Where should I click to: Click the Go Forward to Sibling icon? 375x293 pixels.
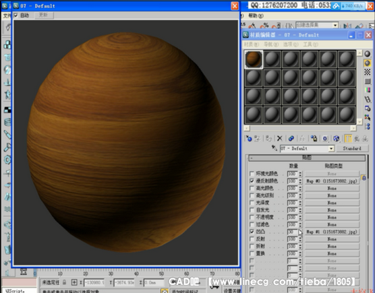click(365, 139)
